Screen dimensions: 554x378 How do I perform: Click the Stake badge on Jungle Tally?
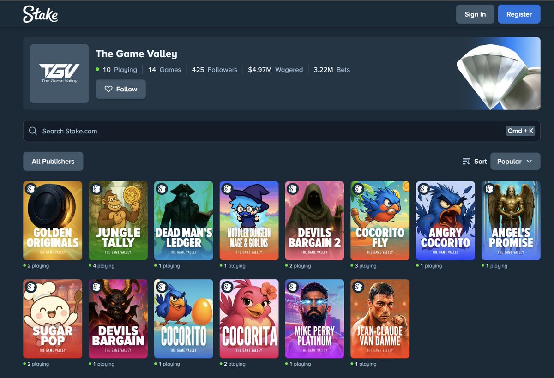pos(96,189)
